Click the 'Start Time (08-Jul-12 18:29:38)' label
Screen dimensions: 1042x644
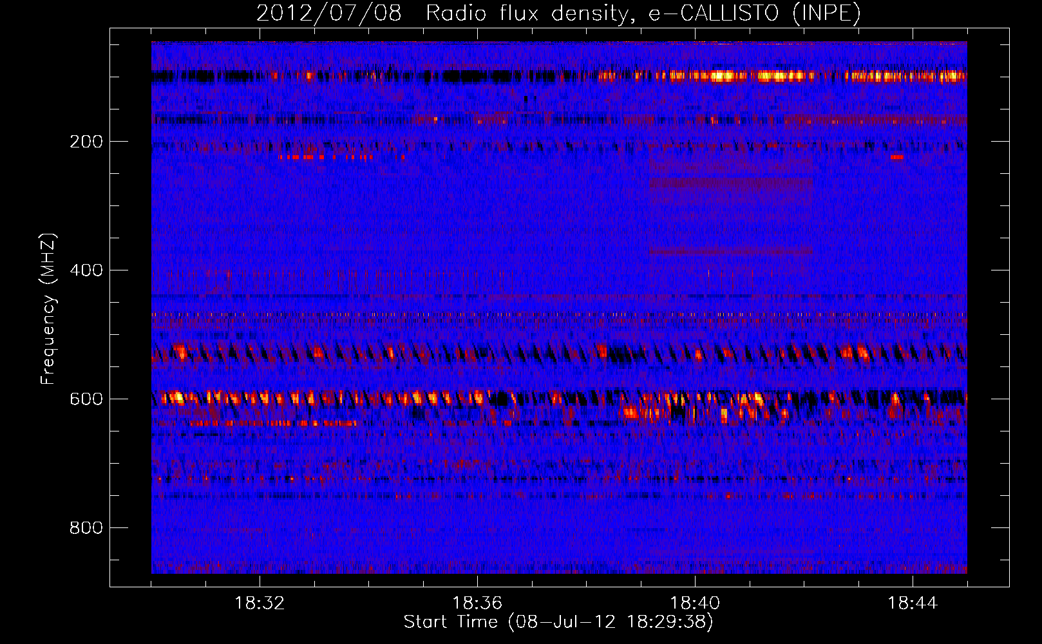click(x=558, y=622)
